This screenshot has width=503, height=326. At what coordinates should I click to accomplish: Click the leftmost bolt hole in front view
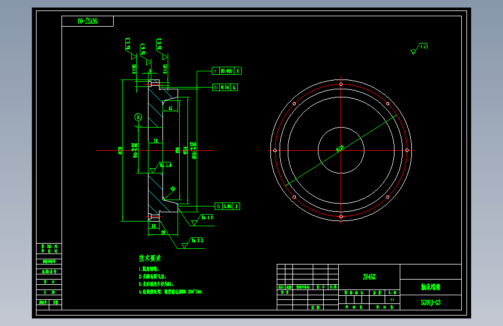pyautogui.click(x=275, y=150)
